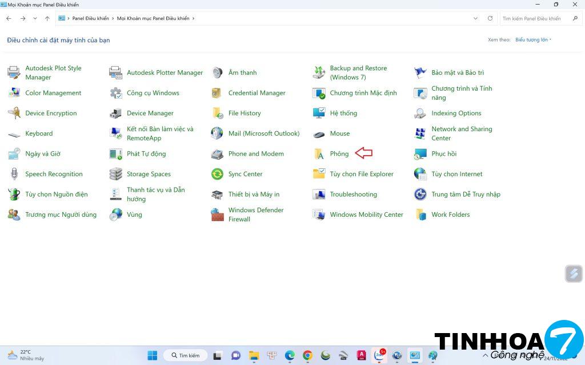Open the Tùy chọn Nguồn điện link
This screenshot has width=585, height=365.
click(x=56, y=194)
